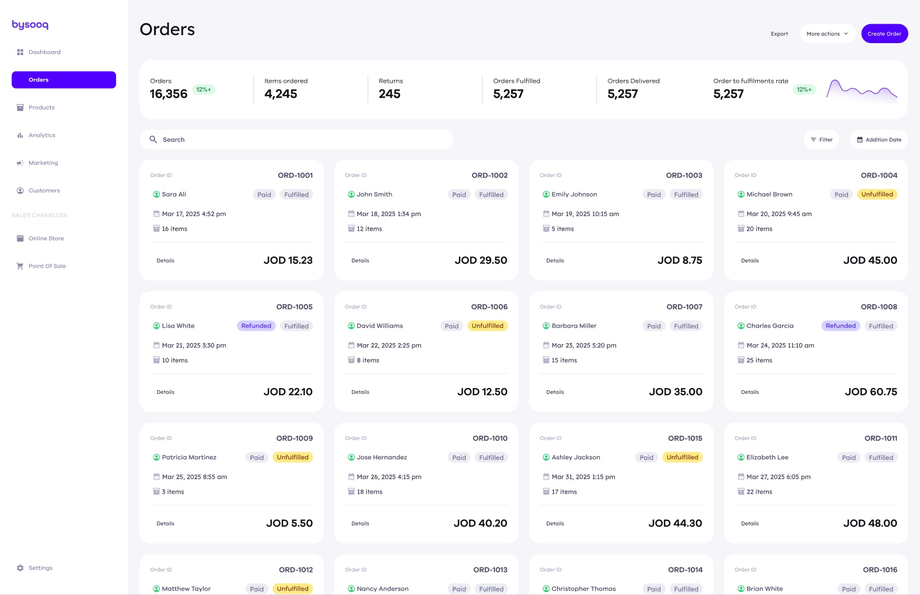
Task: Click the Items ordered 4,245 statistic
Action: pos(286,89)
